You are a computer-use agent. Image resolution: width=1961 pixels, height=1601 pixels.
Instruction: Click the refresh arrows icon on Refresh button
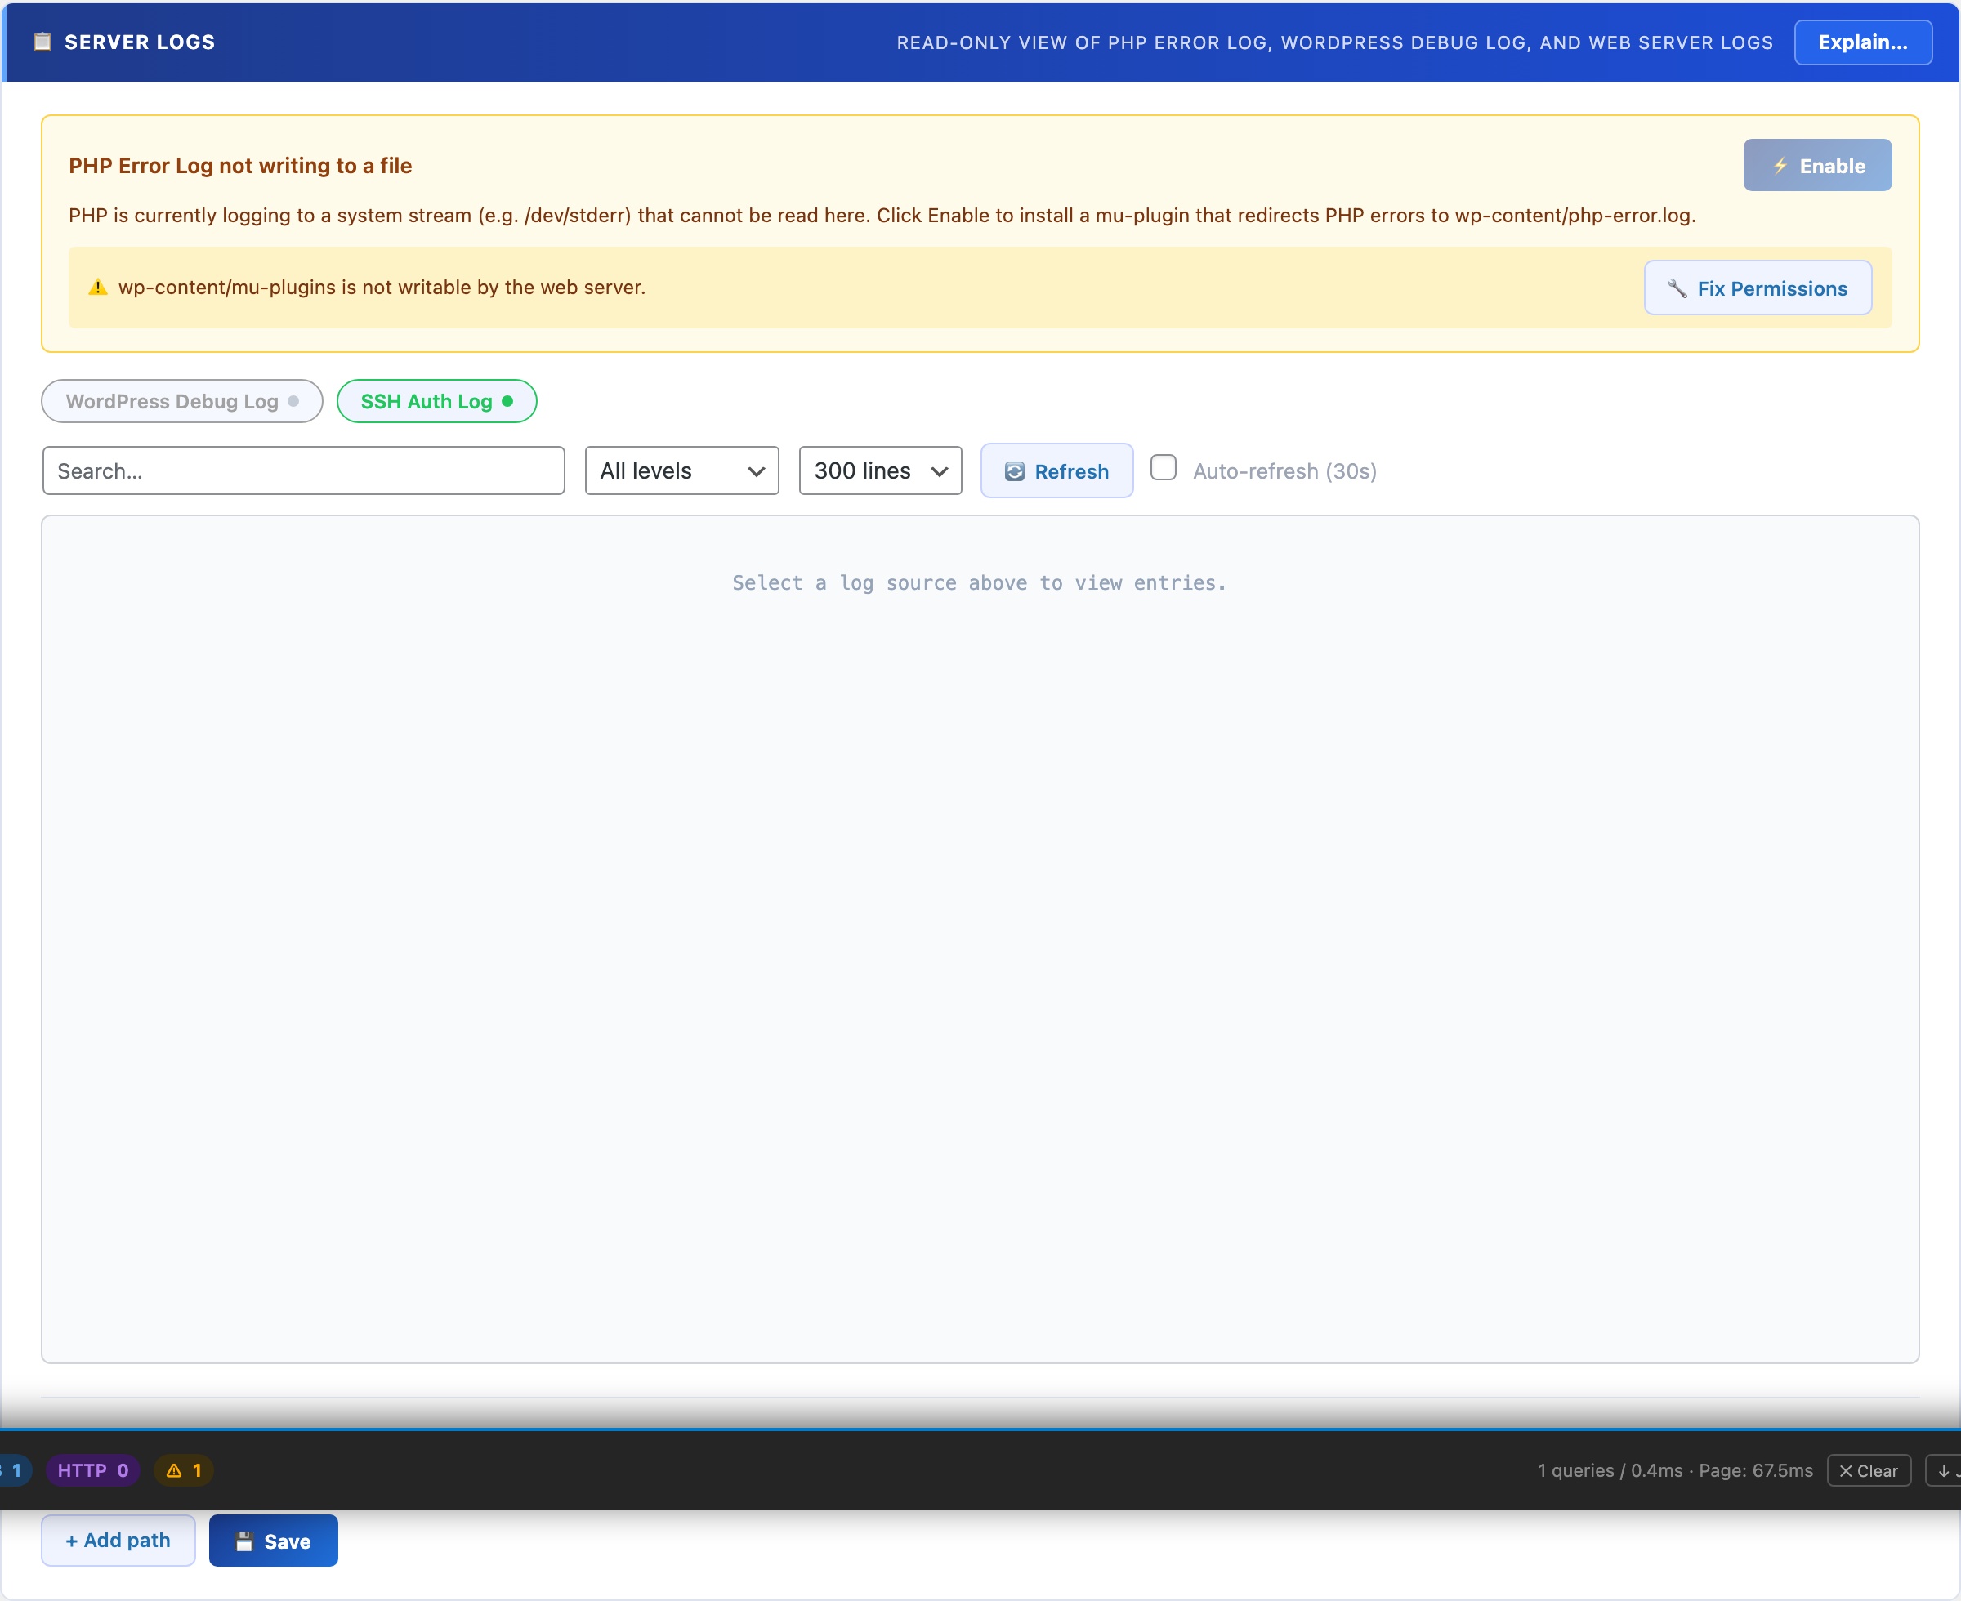(x=1015, y=470)
